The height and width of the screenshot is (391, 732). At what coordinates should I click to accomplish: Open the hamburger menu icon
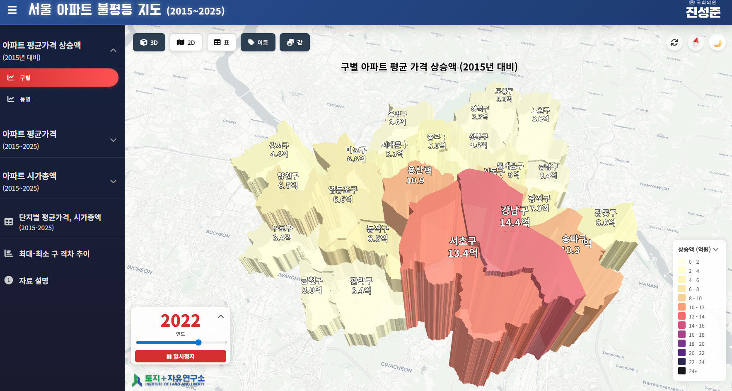[12, 10]
